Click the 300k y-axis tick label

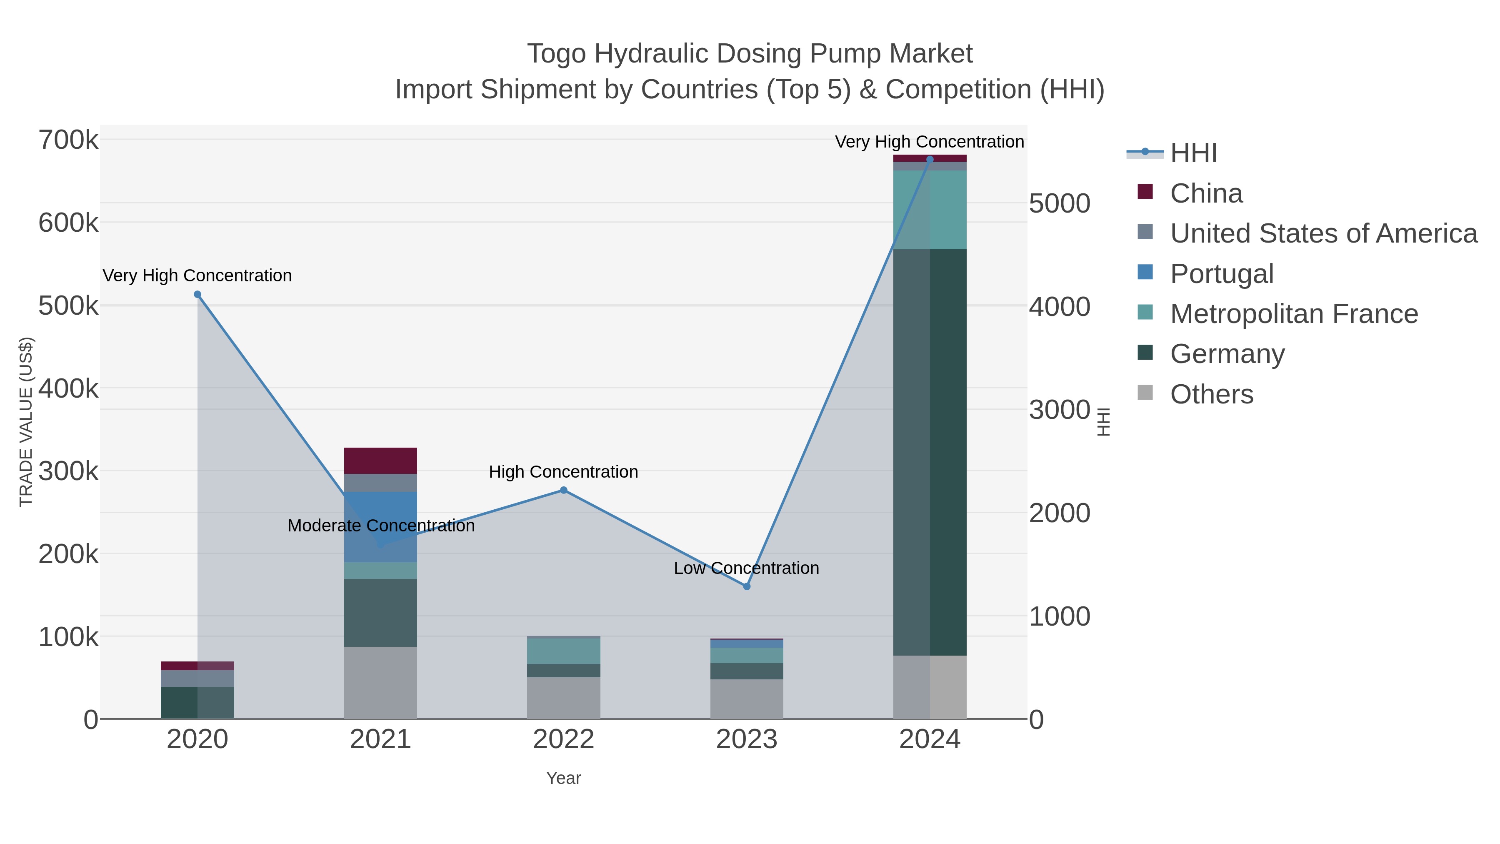point(69,471)
